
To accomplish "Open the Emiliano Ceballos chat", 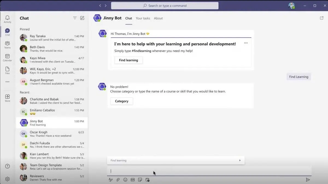I will click(52, 112).
